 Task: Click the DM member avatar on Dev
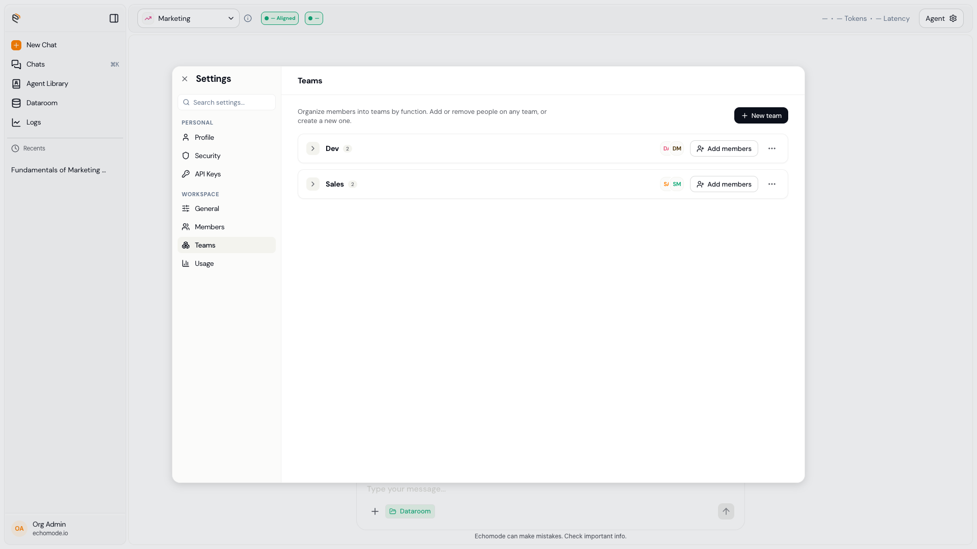pos(677,149)
